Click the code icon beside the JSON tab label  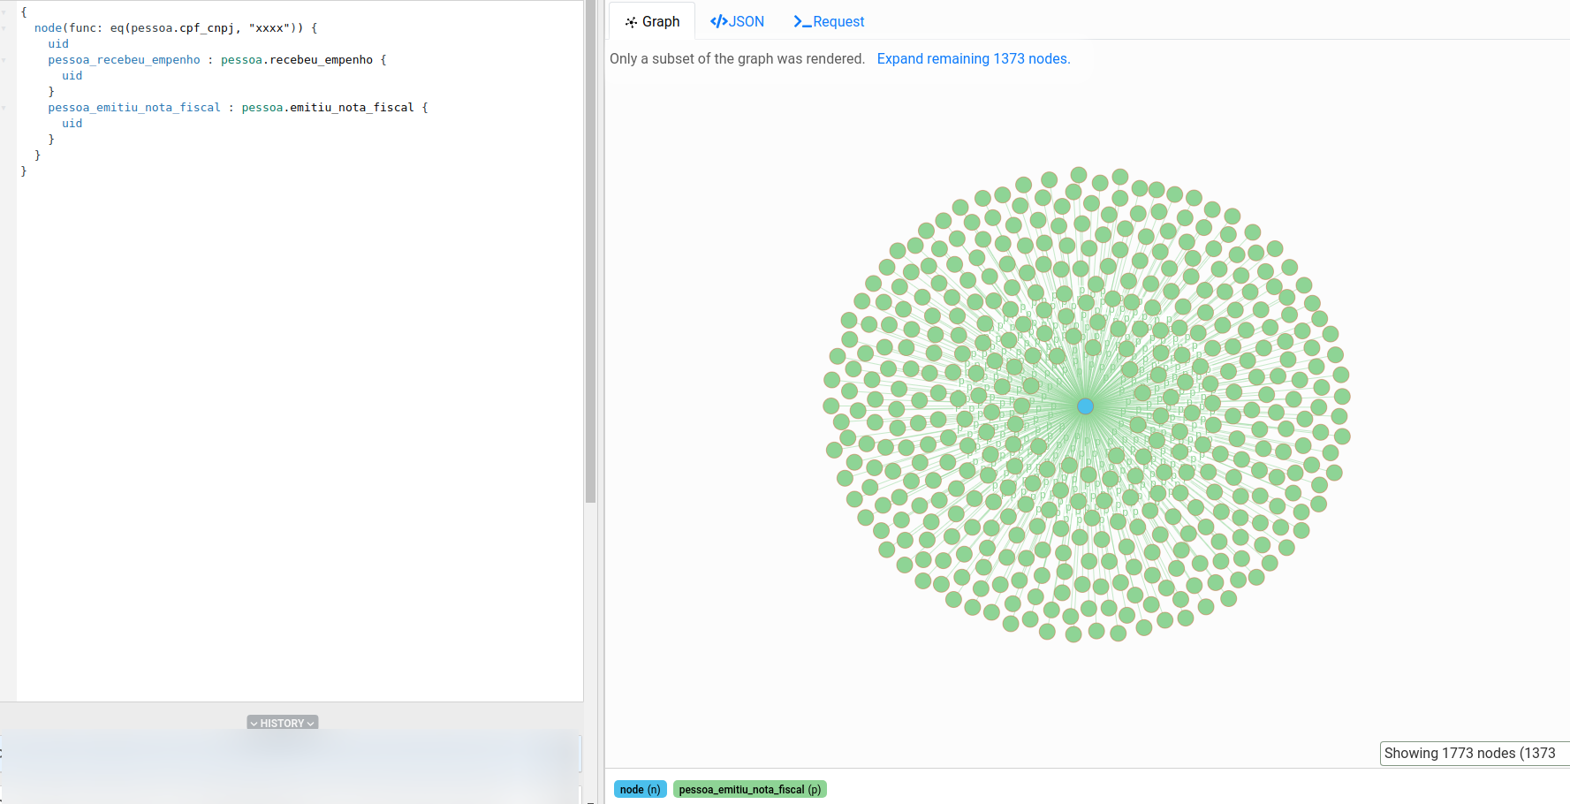pos(717,20)
